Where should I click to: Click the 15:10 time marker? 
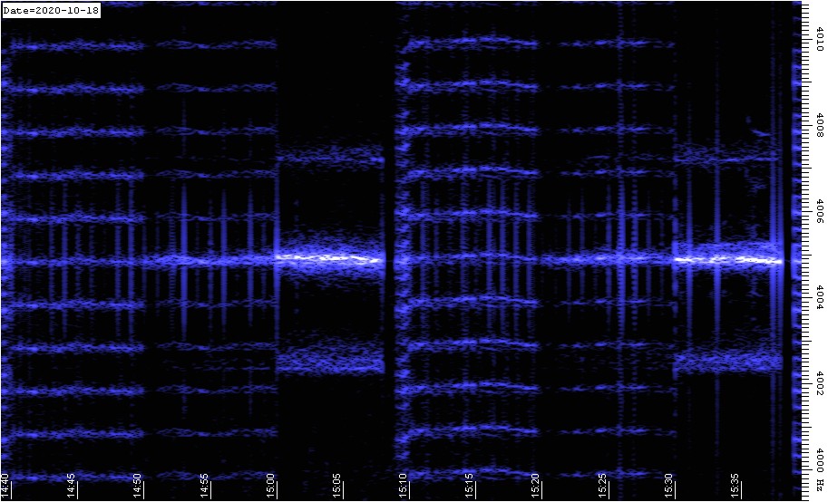tap(404, 484)
